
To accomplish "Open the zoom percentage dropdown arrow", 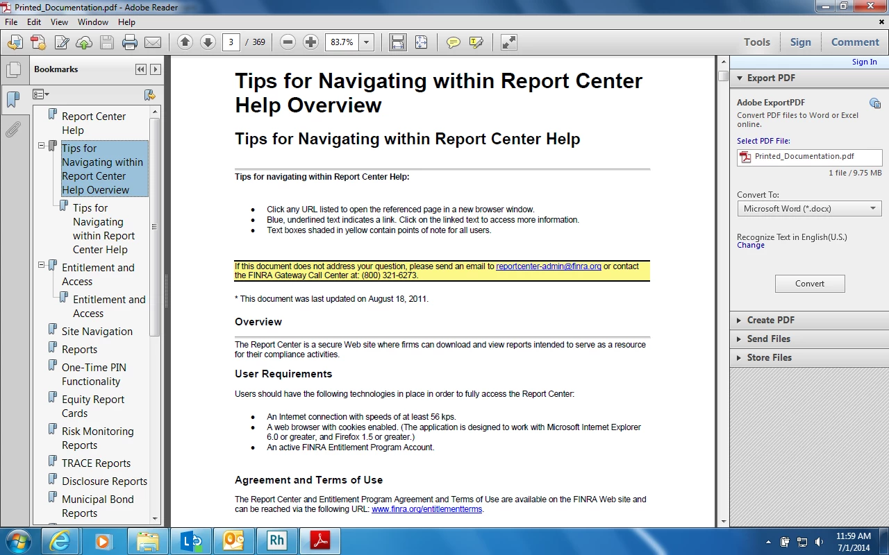I will (x=367, y=42).
